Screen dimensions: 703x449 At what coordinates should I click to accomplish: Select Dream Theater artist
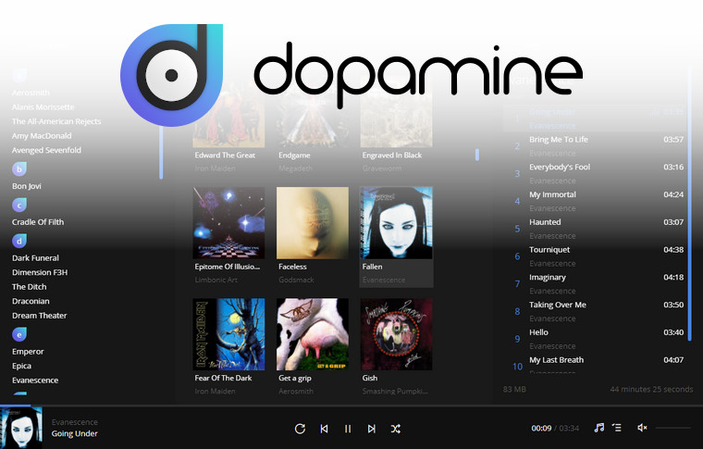(39, 316)
